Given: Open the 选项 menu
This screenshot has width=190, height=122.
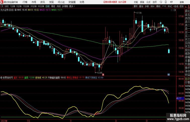Looking at the screenshot, I should click(x=155, y=2).
